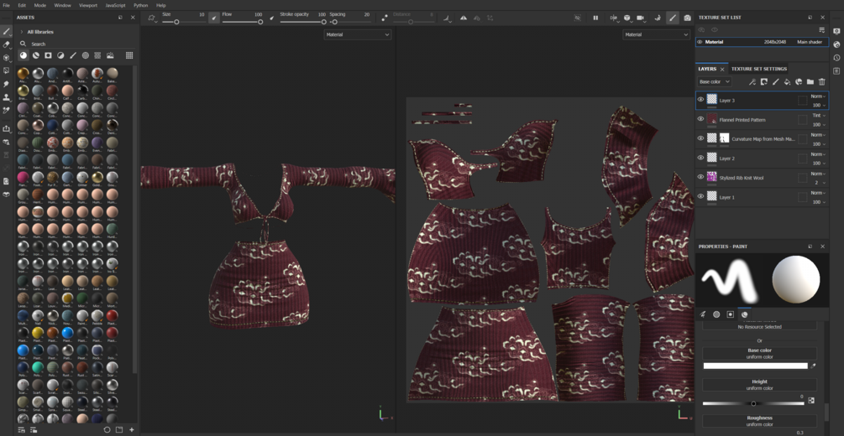Image resolution: width=844 pixels, height=436 pixels.
Task: Filter assets by smart masks icon
Action: 49,55
